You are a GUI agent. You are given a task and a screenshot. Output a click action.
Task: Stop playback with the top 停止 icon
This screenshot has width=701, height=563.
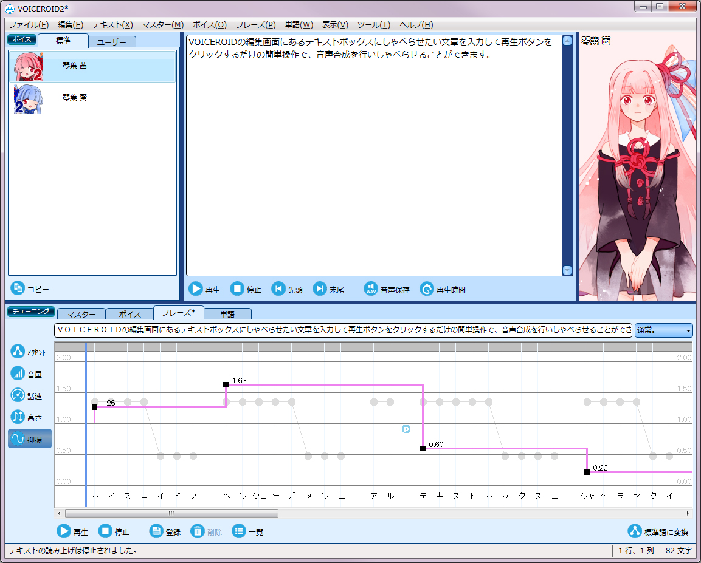(237, 289)
